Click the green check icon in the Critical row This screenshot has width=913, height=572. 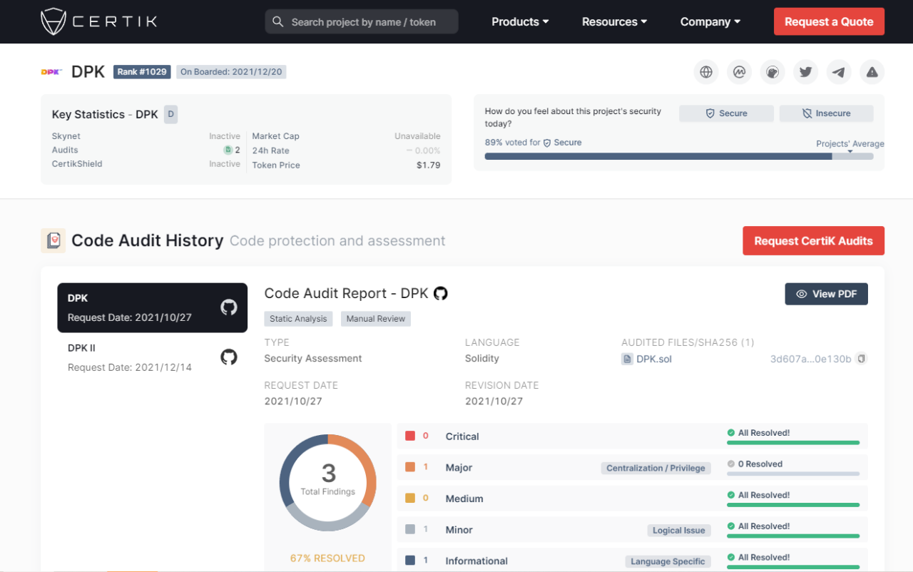point(731,433)
